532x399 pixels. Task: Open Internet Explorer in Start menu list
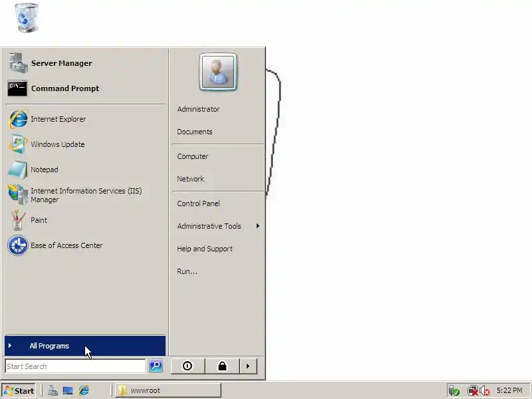click(x=86, y=119)
